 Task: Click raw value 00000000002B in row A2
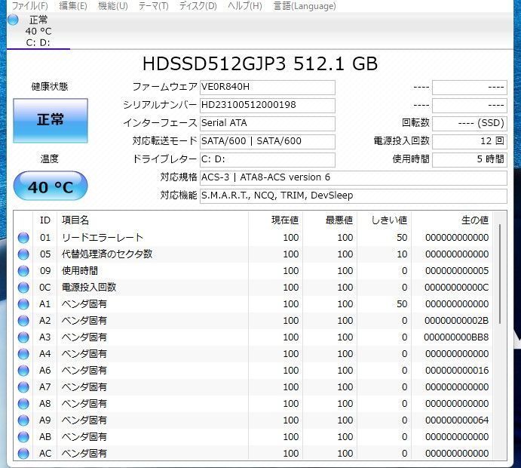[457, 321]
